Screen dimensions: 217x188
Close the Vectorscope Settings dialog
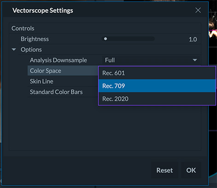[x=198, y=10]
